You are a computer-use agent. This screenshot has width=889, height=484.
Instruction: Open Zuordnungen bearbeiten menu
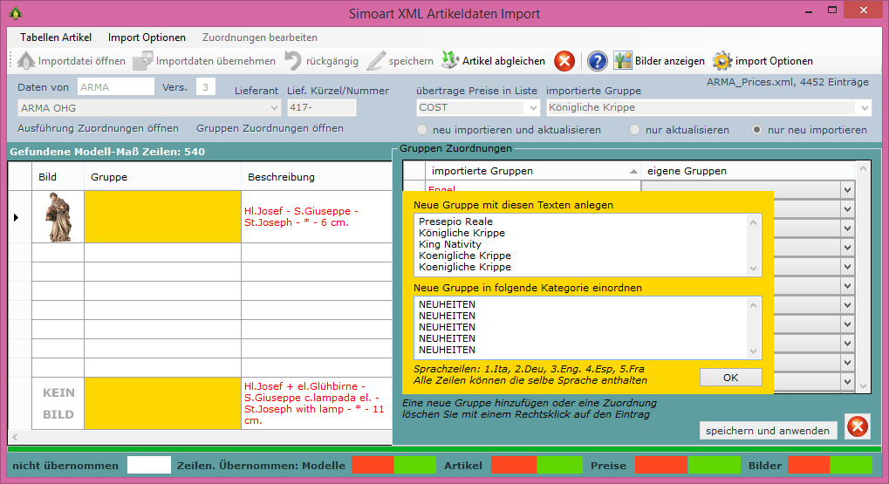(260, 37)
